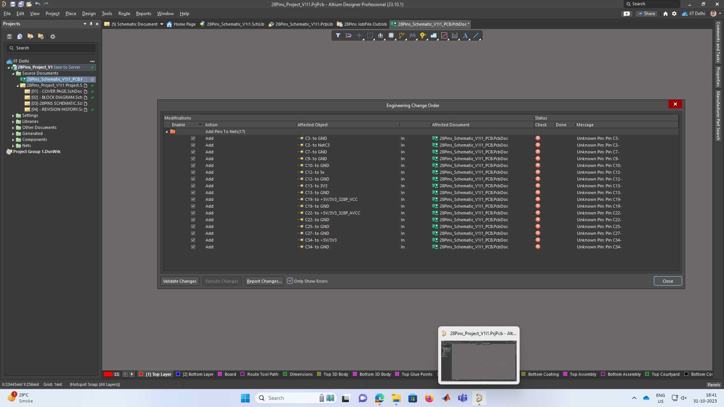Collapse the Add Pins To Nets group
The image size is (724, 407).
click(167, 132)
